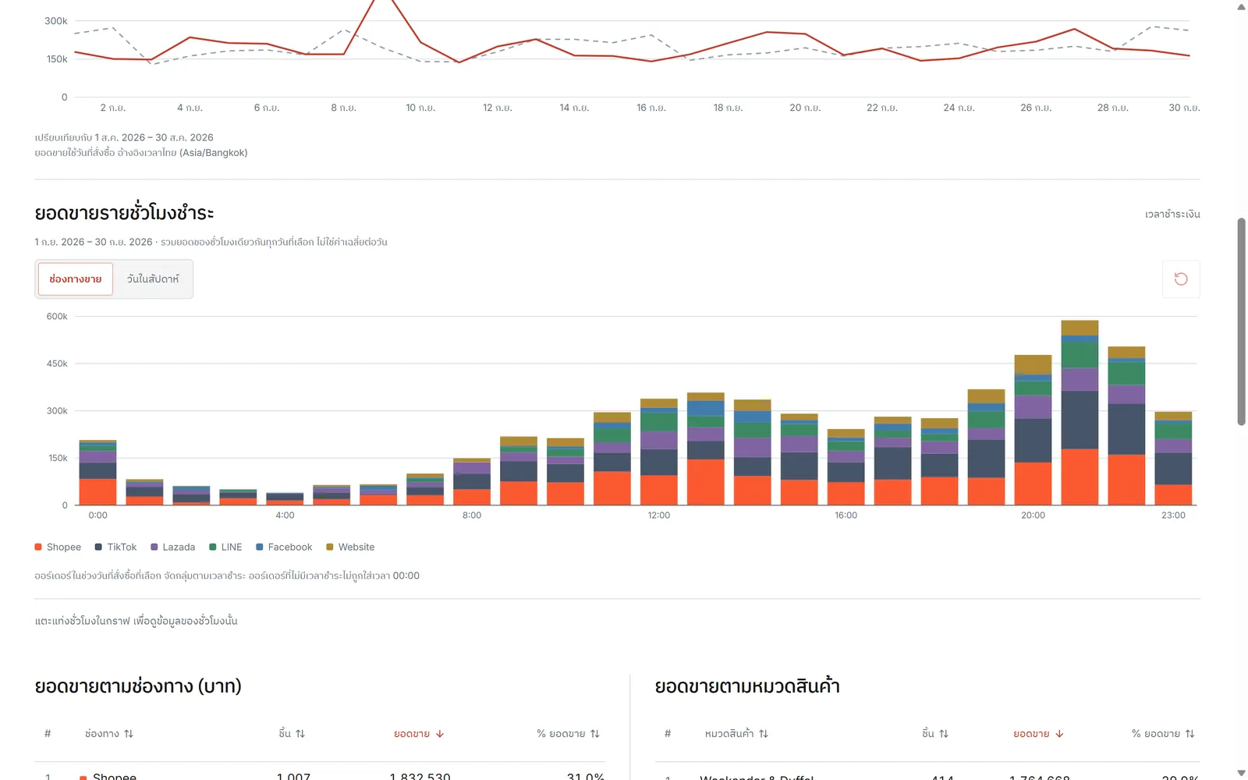
Task: Click the scrollbar down arrow
Action: (x=1241, y=773)
